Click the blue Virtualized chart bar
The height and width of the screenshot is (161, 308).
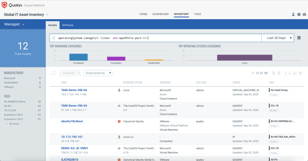coord(79,57)
